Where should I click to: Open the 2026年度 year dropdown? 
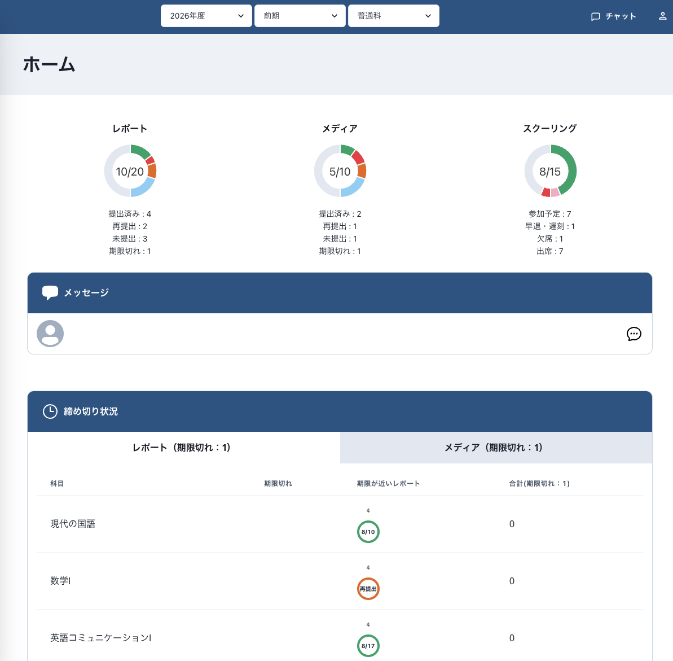click(206, 16)
